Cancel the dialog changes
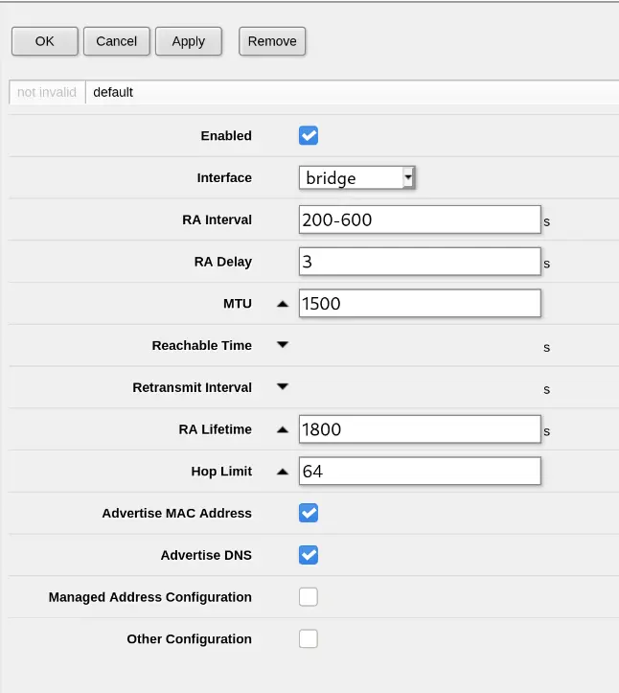The image size is (619, 693). click(117, 41)
